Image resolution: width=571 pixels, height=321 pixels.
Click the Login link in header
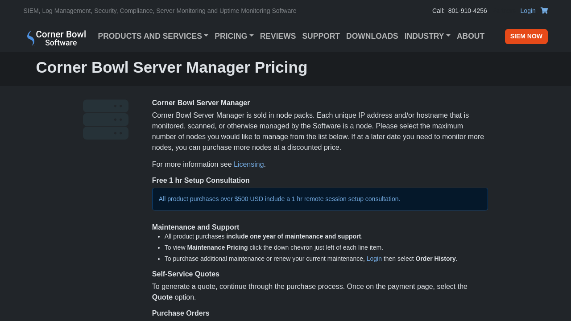click(x=528, y=11)
